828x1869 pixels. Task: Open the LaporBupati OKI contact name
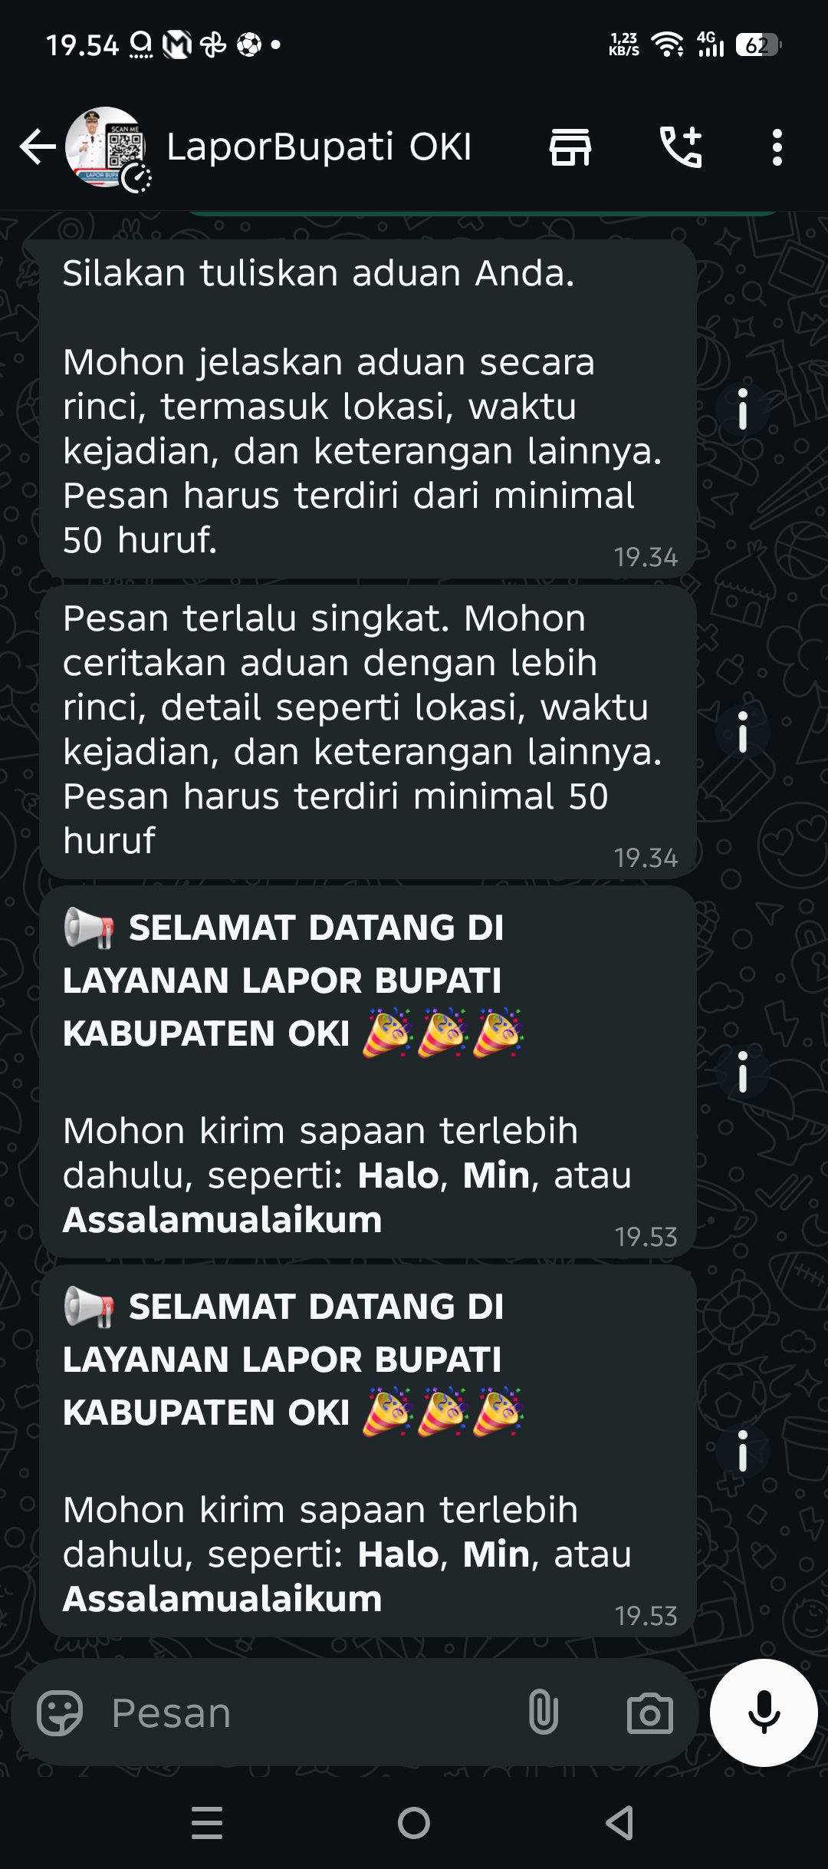(x=319, y=147)
